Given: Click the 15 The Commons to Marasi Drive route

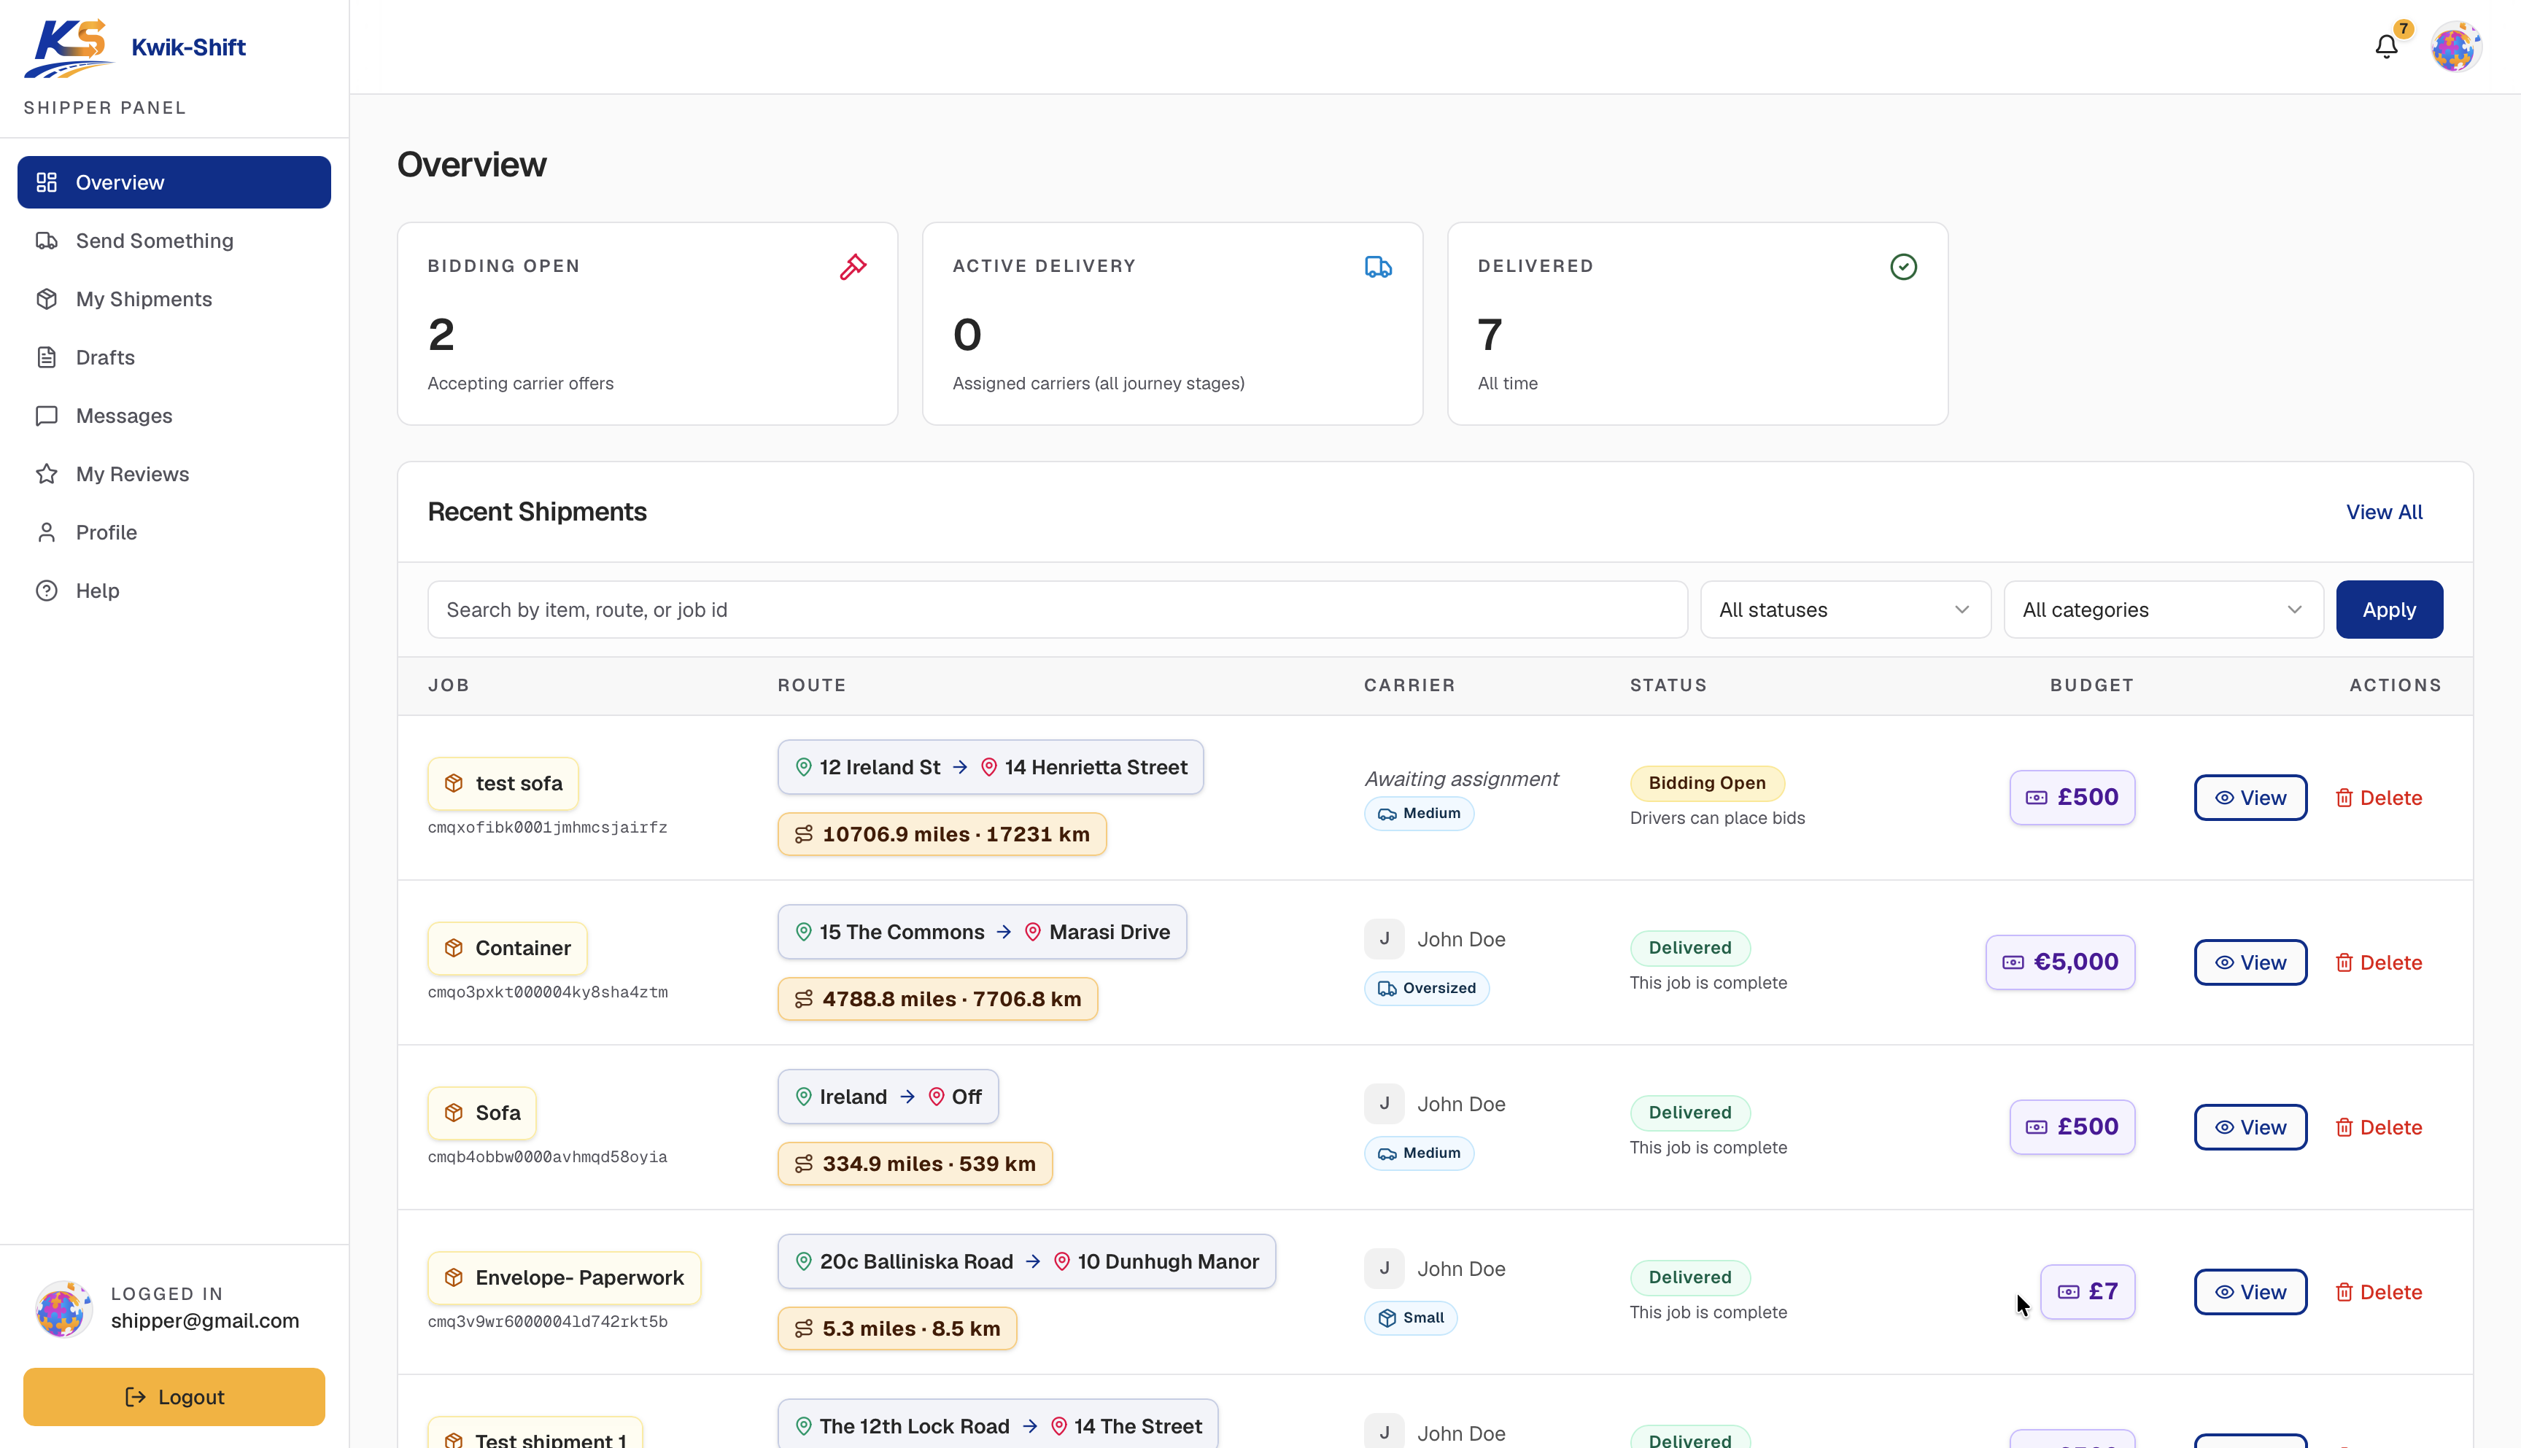Looking at the screenshot, I should pos(982,933).
